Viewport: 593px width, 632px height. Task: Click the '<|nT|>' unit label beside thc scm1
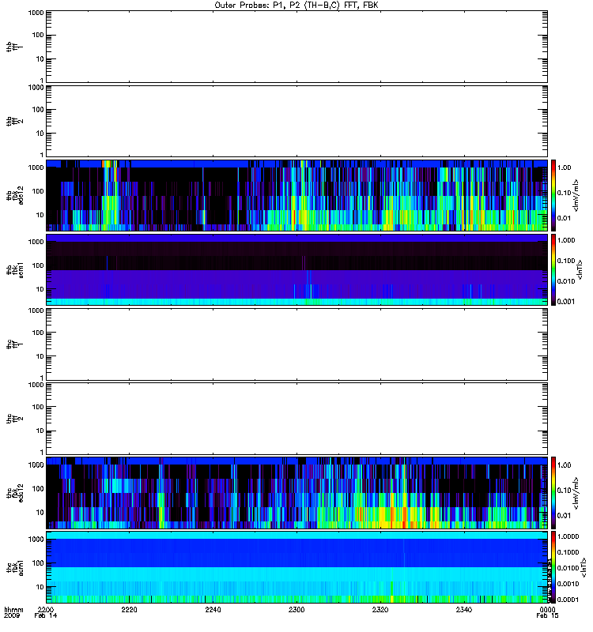tap(583, 568)
